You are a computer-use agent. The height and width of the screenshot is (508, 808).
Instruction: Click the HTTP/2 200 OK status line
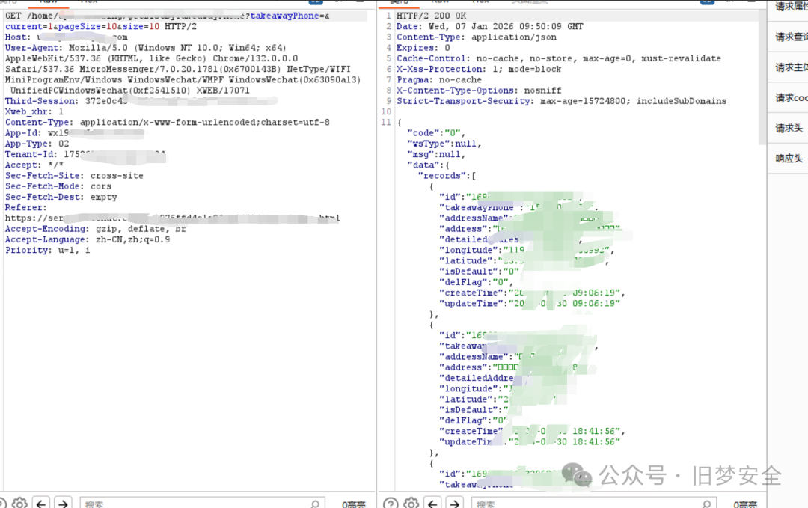pos(432,16)
